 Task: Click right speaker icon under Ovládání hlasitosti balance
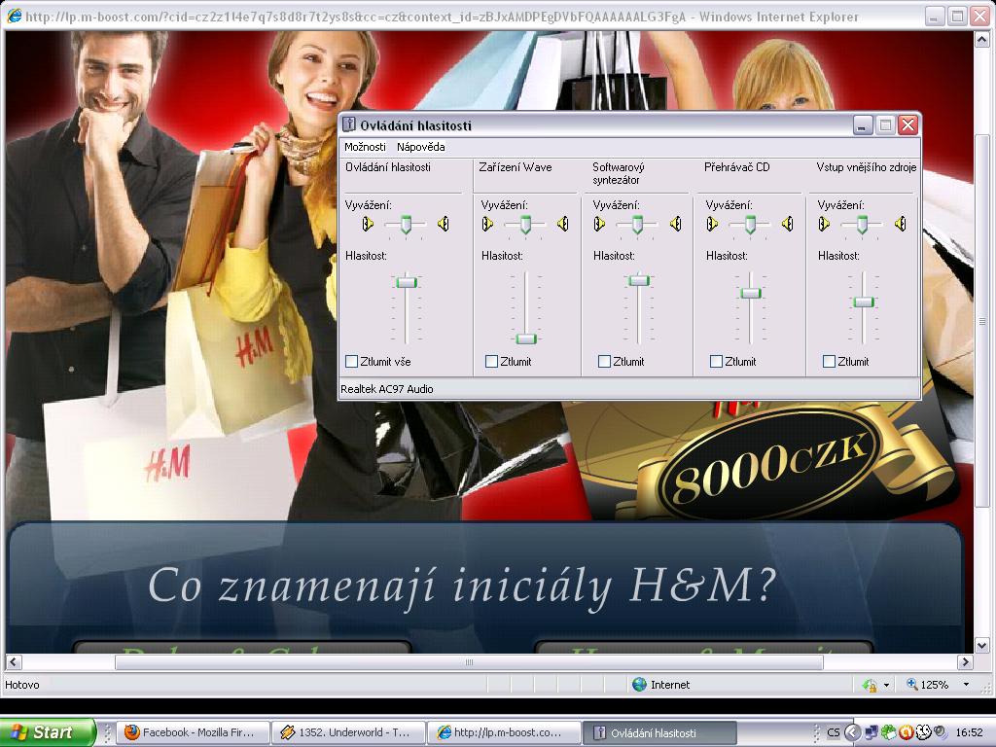pyautogui.click(x=444, y=224)
